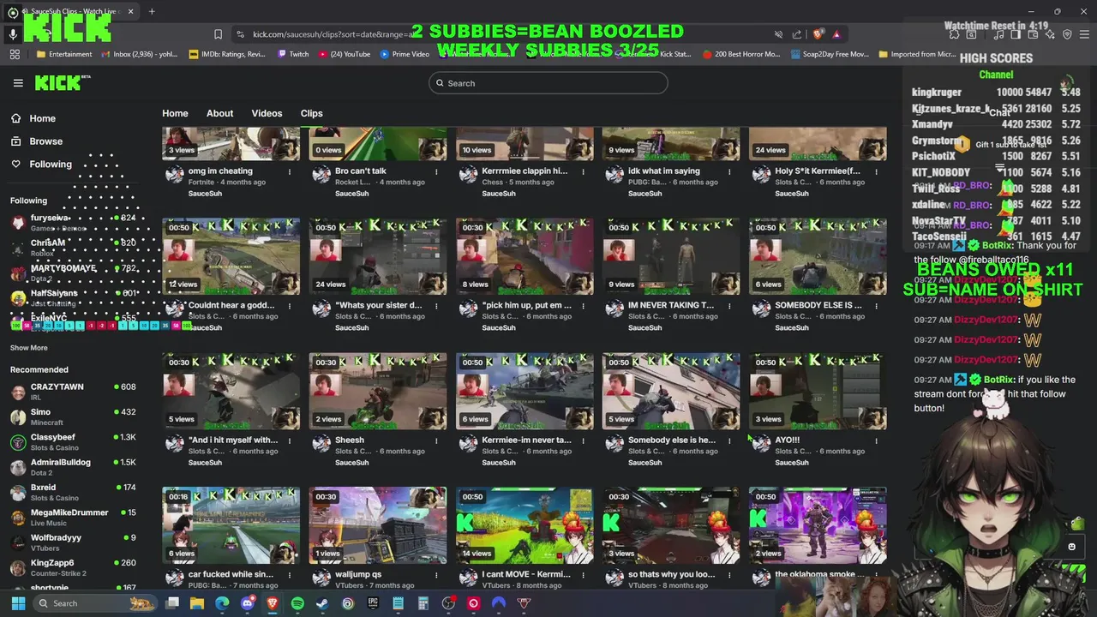1097x617 pixels.
Task: Open the MegaMikeDrummer channel
Action: (73, 518)
